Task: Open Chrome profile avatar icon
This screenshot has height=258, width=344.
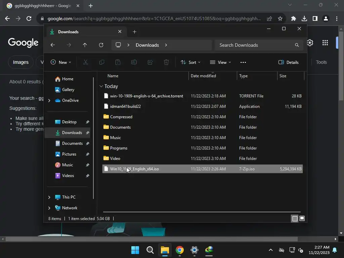Action: click(x=326, y=19)
